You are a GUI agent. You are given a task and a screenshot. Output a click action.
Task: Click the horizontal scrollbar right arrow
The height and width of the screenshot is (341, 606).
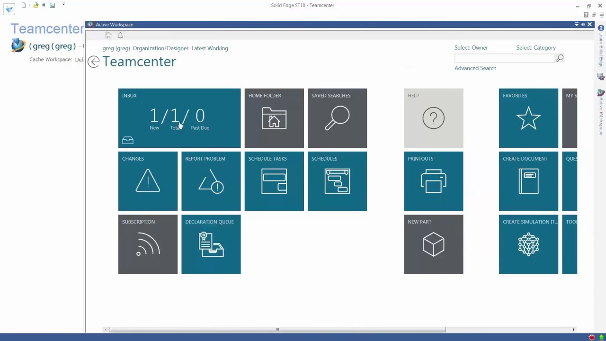573,330
